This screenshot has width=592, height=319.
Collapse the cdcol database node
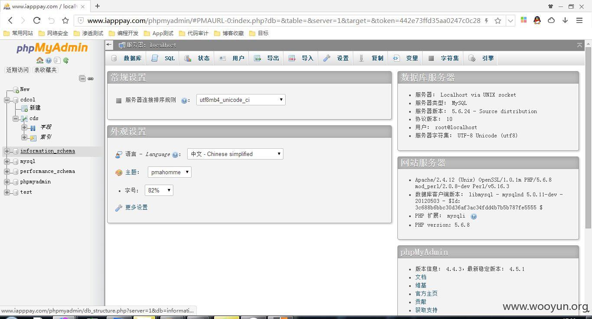[x=7, y=100]
